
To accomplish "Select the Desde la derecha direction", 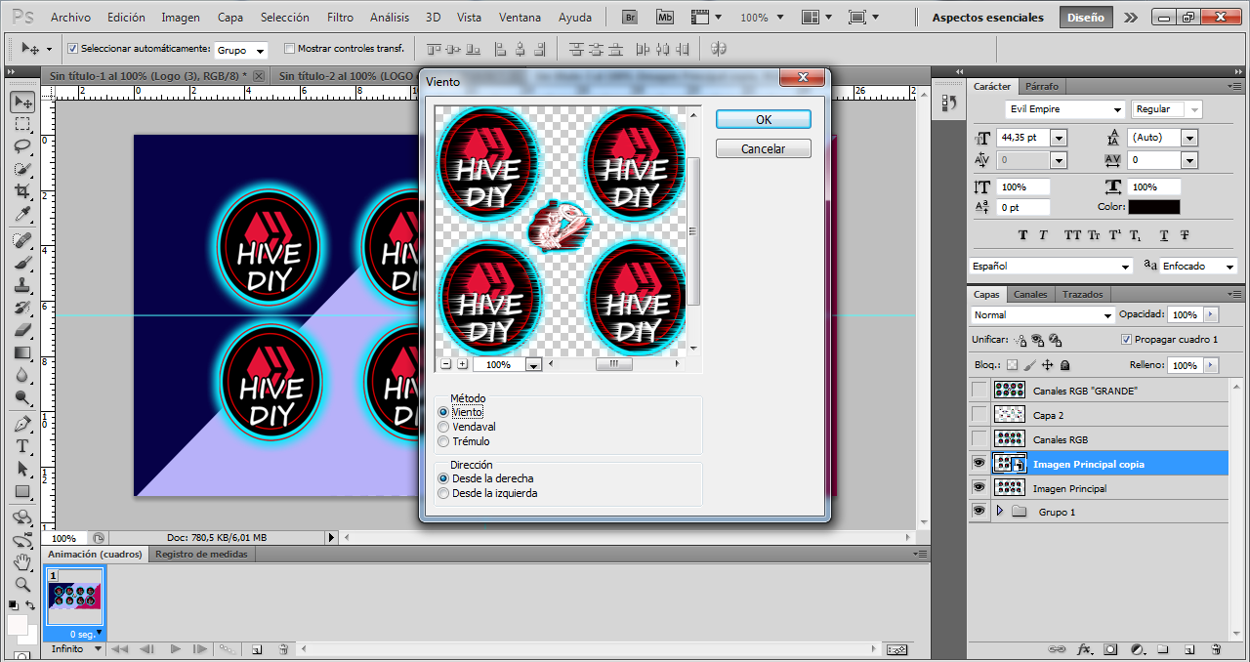I will pyautogui.click(x=444, y=478).
